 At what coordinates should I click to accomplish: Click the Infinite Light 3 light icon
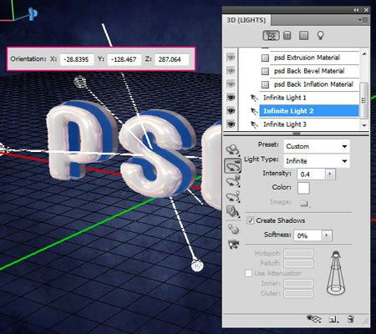click(x=254, y=124)
